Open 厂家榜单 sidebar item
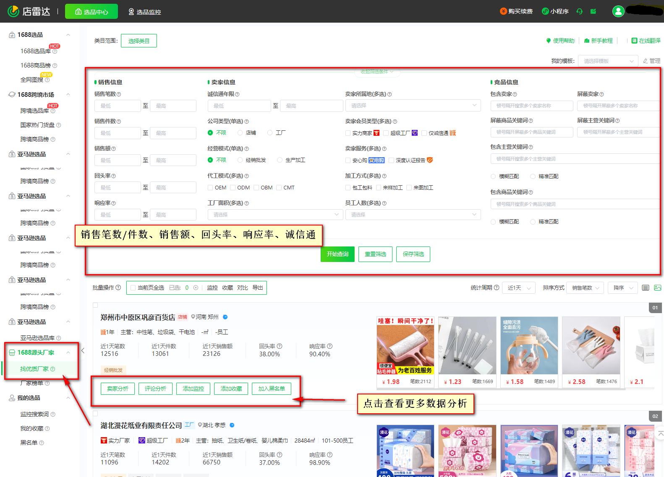This screenshot has height=477, width=664. pyautogui.click(x=32, y=383)
